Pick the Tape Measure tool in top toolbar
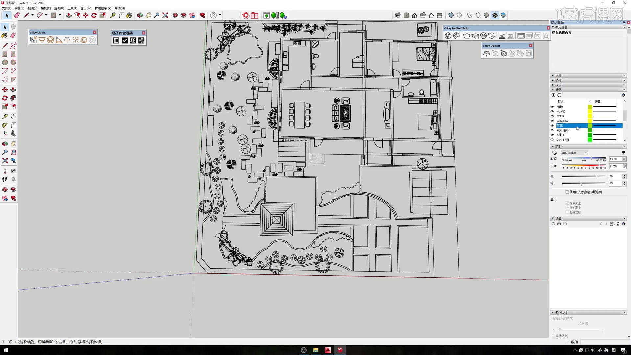Image resolution: width=631 pixels, height=355 pixels. 113,15
